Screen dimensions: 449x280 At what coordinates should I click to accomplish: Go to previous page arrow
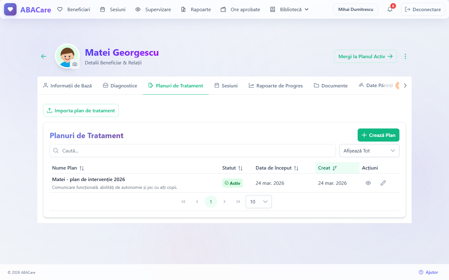[x=197, y=202]
